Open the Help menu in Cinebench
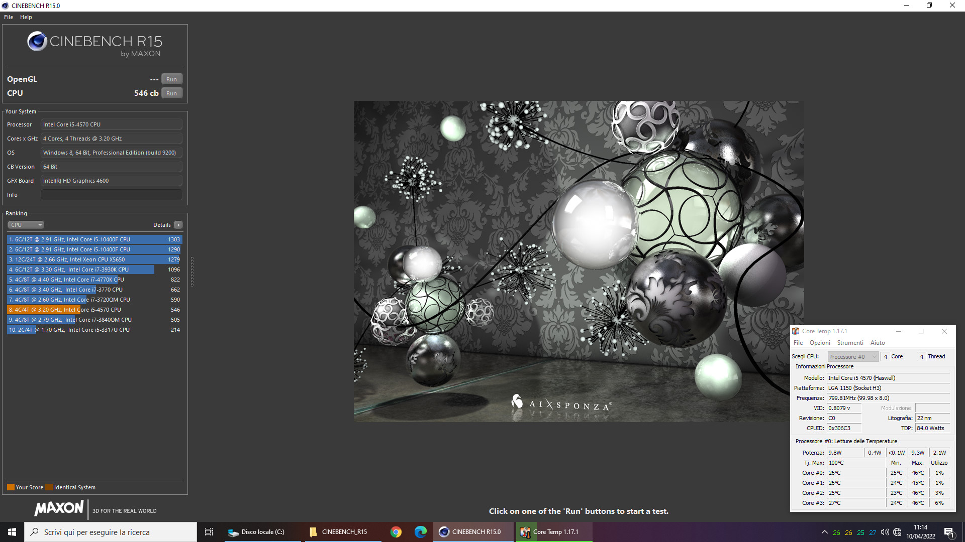 [26, 17]
